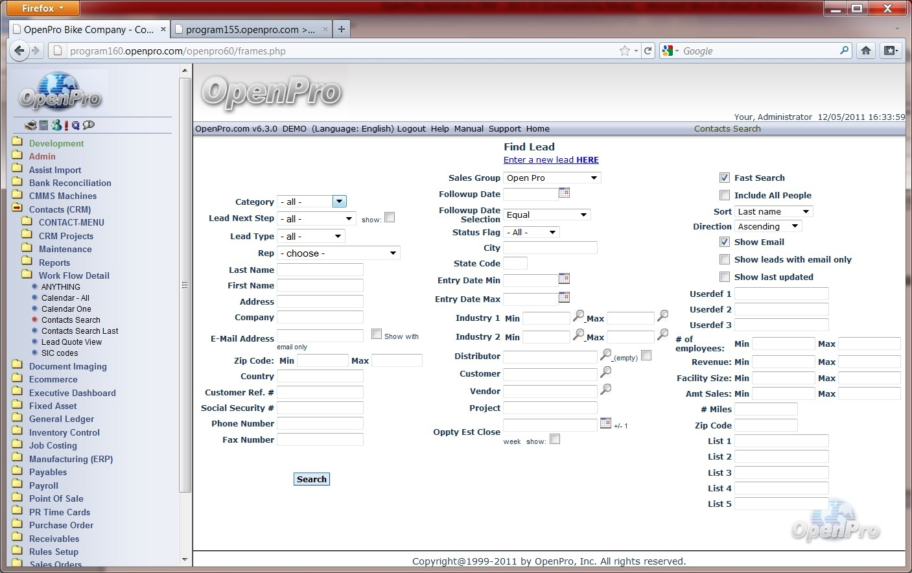Open the calculator icon in sidebar

43,125
